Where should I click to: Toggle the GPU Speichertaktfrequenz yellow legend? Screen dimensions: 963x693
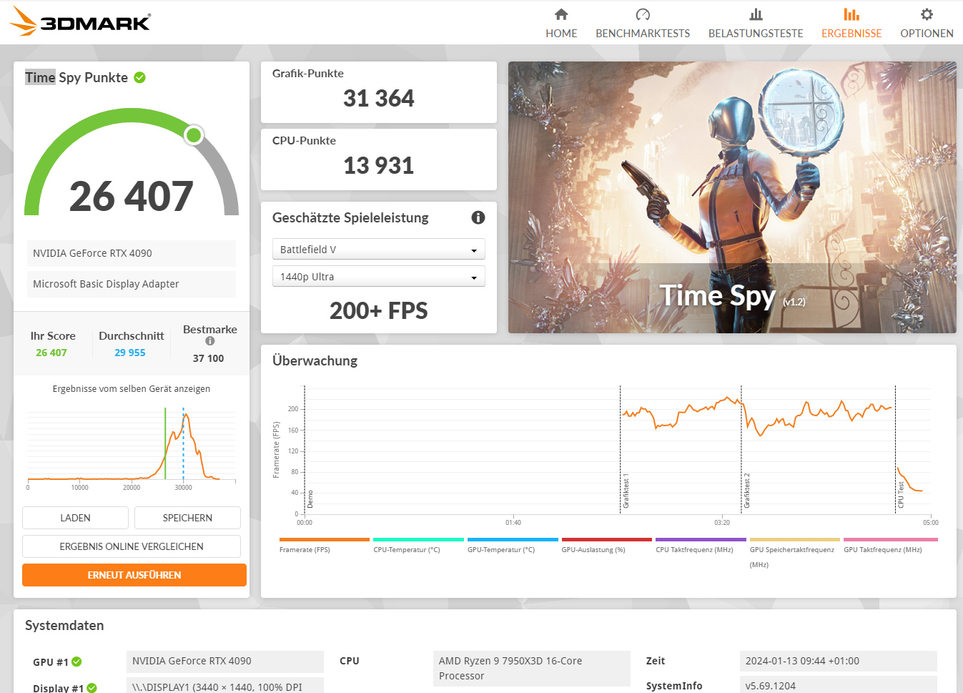tap(794, 552)
